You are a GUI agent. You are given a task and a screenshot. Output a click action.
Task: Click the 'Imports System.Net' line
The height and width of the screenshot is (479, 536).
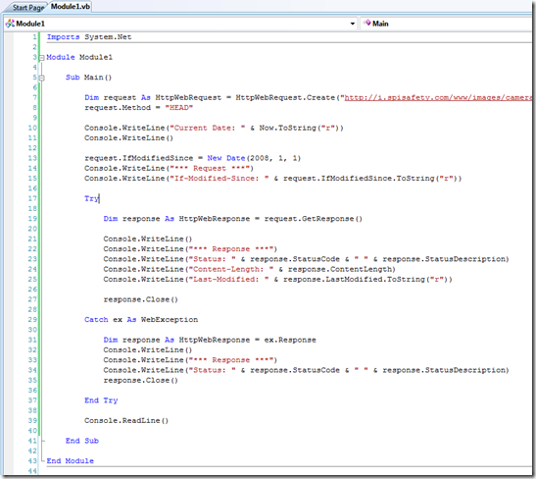(x=89, y=37)
